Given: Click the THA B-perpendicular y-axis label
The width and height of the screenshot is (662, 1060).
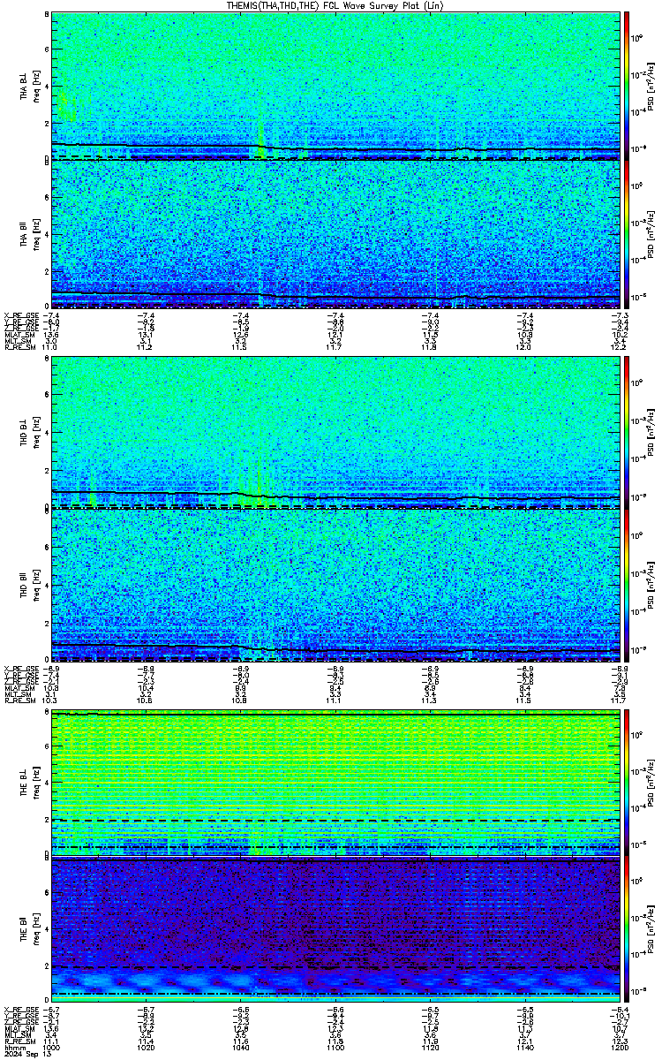Looking at the screenshot, I should click(30, 86).
